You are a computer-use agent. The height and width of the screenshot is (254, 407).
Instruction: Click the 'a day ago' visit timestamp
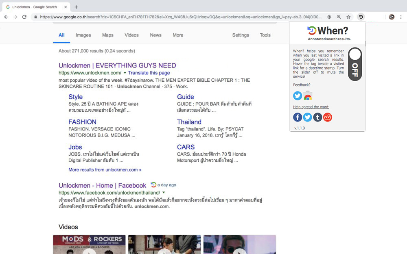[x=166, y=185]
